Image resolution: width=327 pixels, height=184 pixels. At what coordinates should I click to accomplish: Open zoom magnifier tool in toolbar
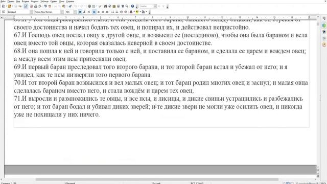[x=127, y=6]
